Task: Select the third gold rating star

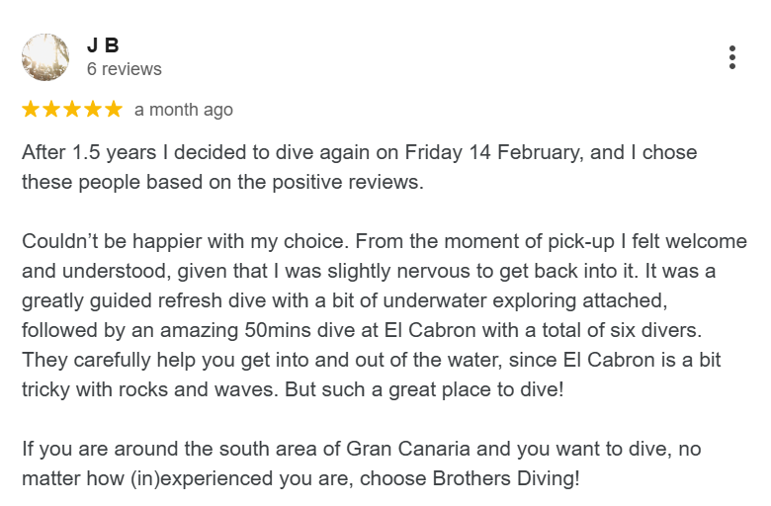Action: tap(72, 109)
